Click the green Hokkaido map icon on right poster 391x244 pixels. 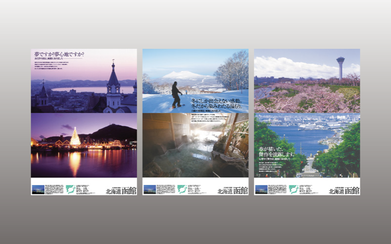293,189
